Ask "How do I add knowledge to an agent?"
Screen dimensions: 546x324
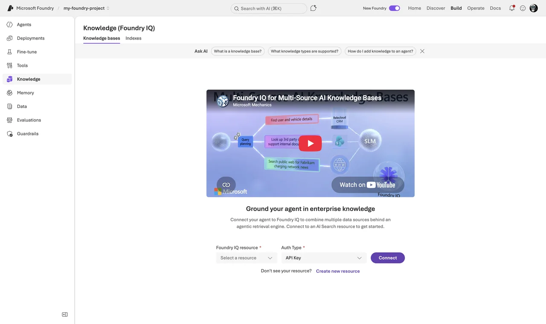pos(380,51)
